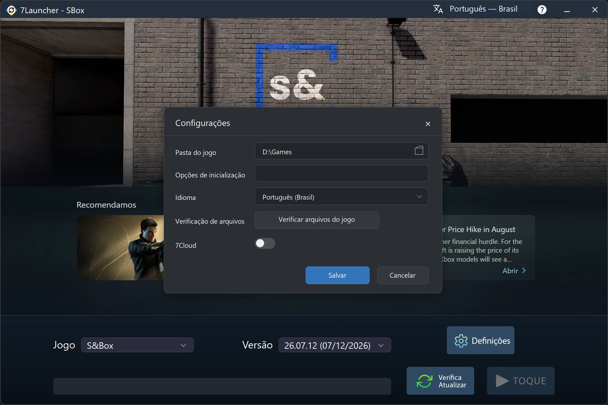Expand the Idioma language dropdown
This screenshot has width=608, height=405.
click(x=341, y=196)
